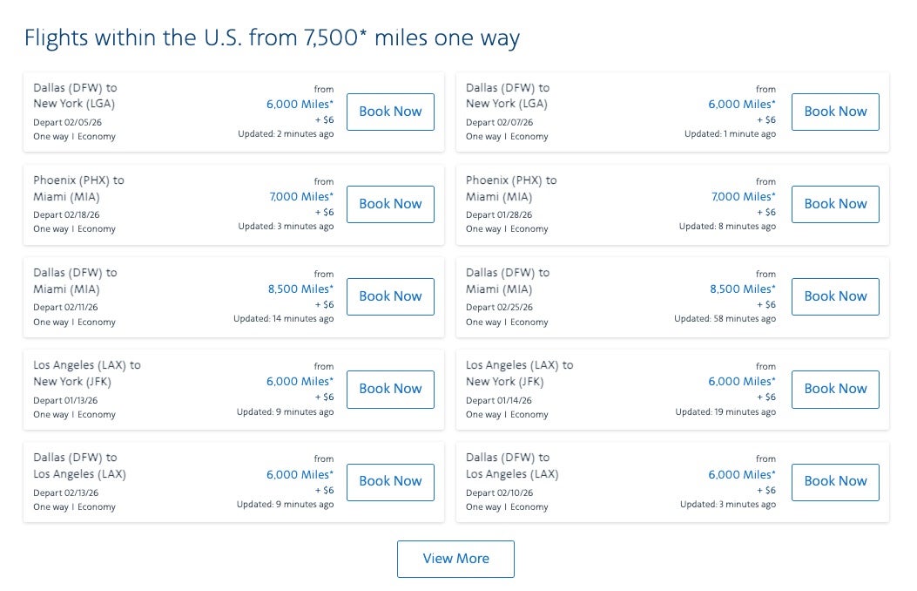Click the page heading about 7,500 miles flights
The width and height of the screenshot is (917, 591).
tap(272, 38)
